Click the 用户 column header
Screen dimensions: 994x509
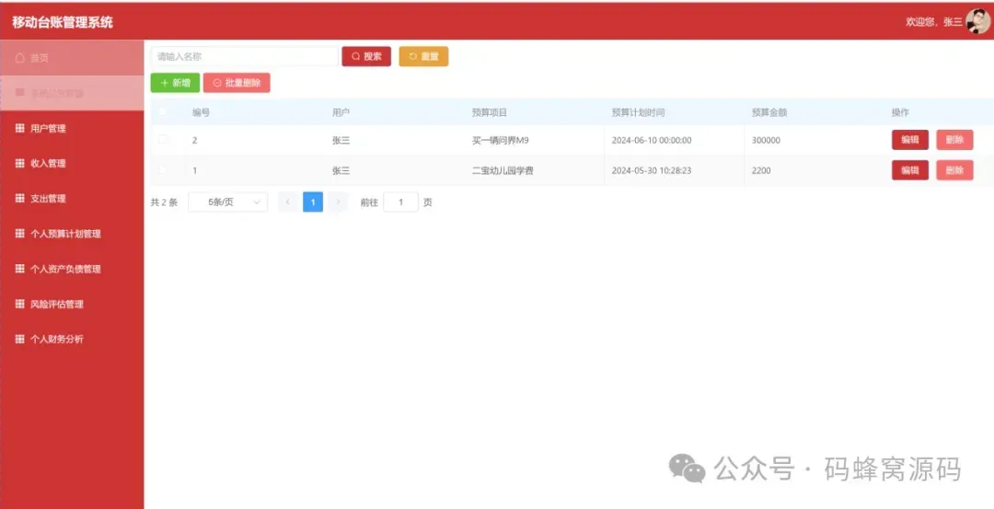341,113
